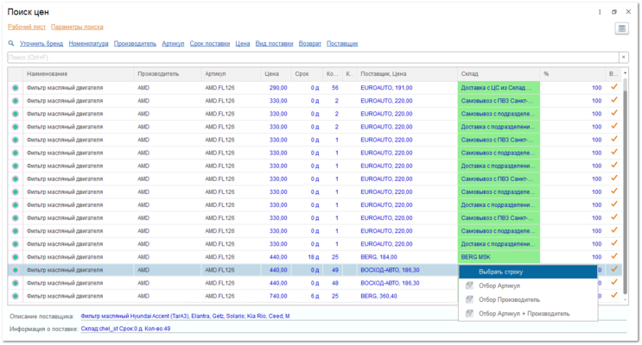Click the Срок поставки filter link

[210, 43]
